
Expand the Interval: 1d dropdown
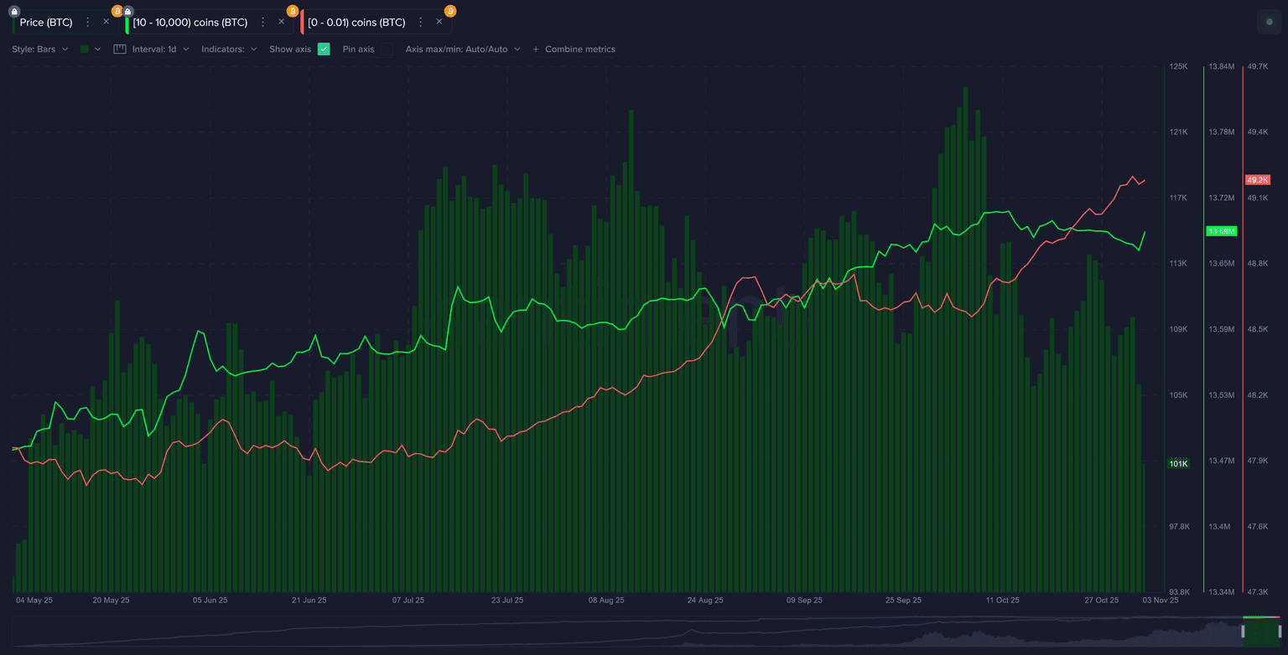159,49
